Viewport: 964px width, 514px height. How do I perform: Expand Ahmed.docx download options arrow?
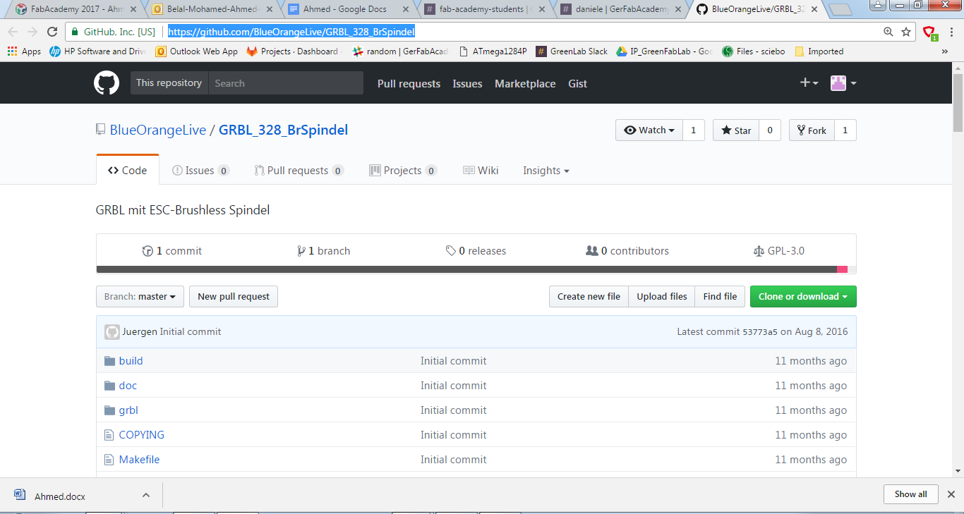pyautogui.click(x=146, y=495)
